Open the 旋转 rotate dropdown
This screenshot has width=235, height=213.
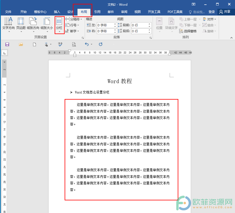tap(209, 31)
